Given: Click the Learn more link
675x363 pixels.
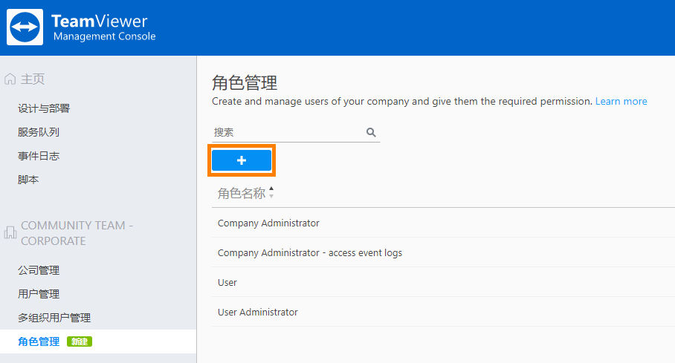Looking at the screenshot, I should (x=621, y=101).
